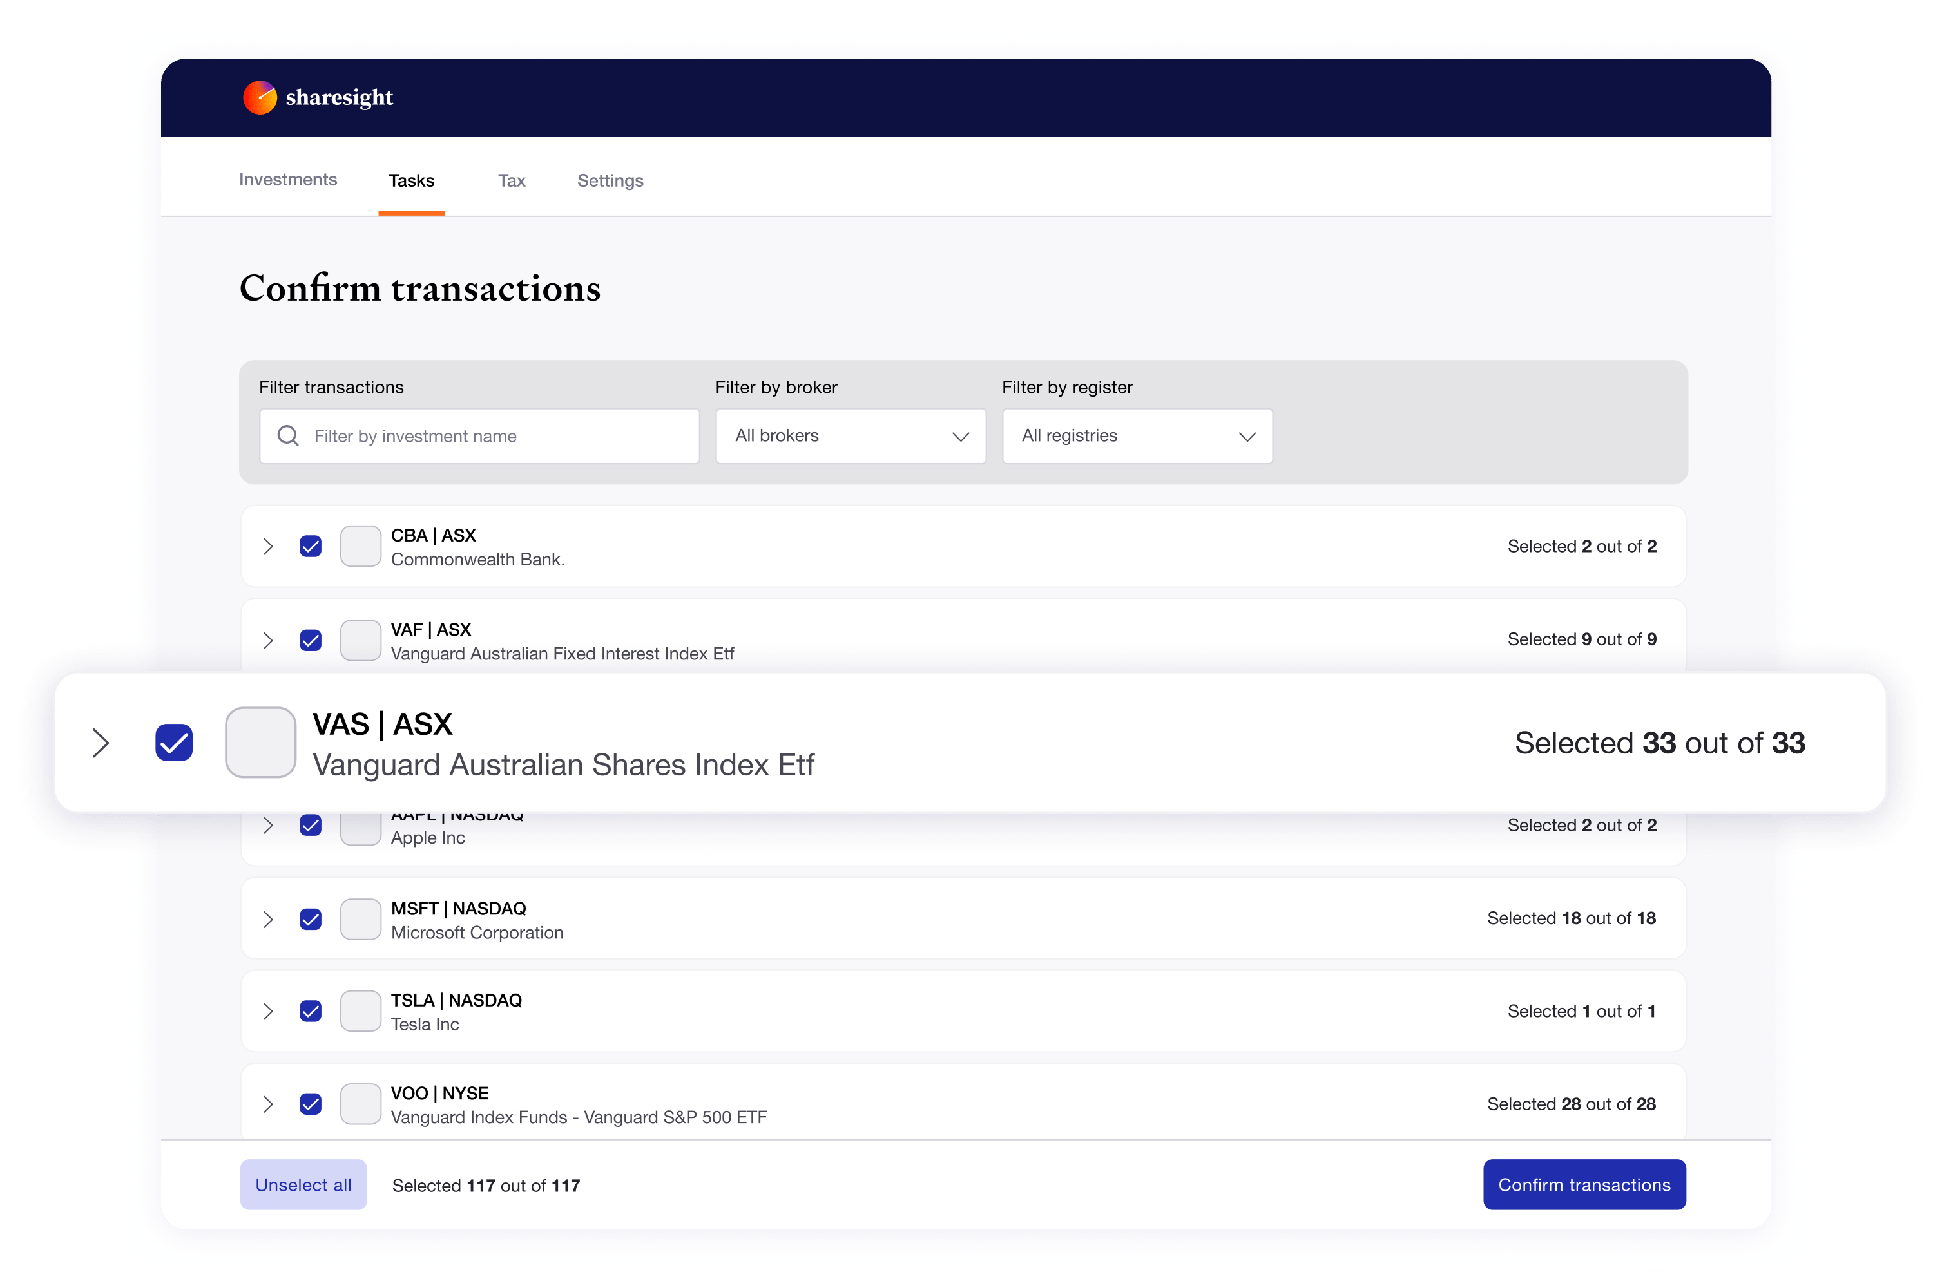Click the Confirm transactions page heading
1933x1288 pixels.
click(420, 289)
